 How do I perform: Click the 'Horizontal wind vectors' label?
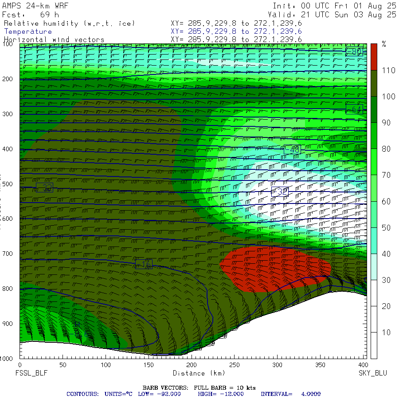(x=54, y=39)
